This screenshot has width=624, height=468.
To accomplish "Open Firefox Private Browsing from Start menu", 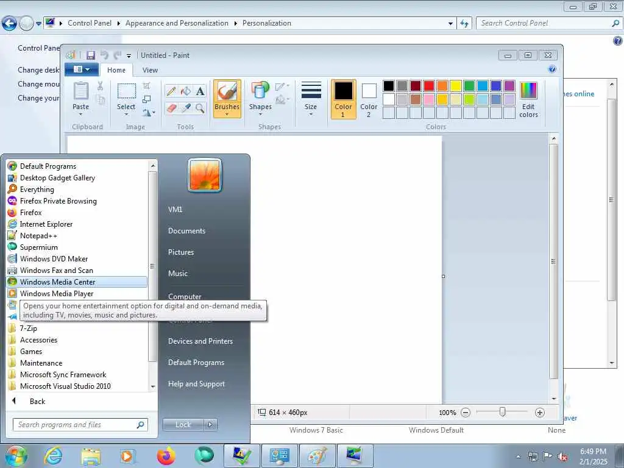I will tap(77, 201).
